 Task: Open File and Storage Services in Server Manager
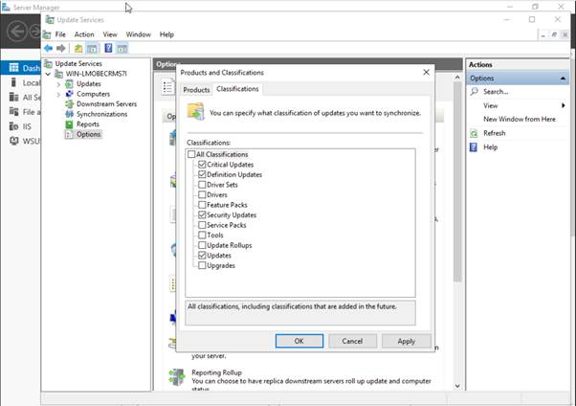click(x=24, y=112)
